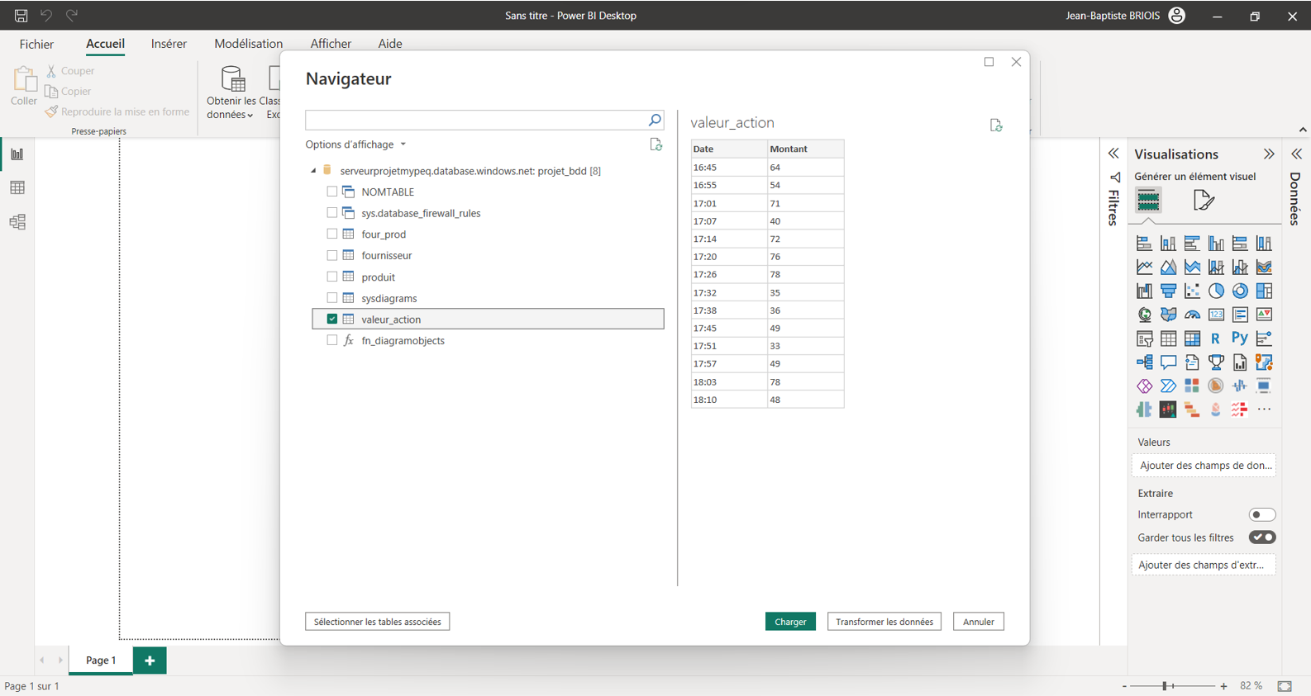Click Sélectionner les tables associées
Screen dimensions: 1311x696
click(377, 622)
